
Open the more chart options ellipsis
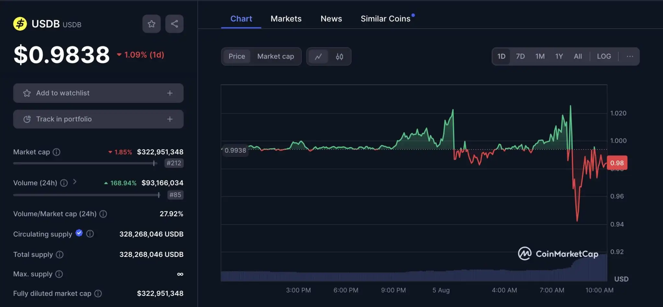[630, 56]
